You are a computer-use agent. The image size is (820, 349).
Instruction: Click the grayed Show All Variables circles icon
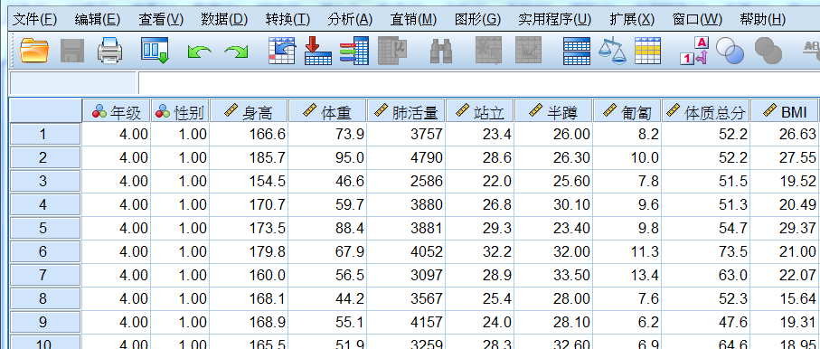768,51
